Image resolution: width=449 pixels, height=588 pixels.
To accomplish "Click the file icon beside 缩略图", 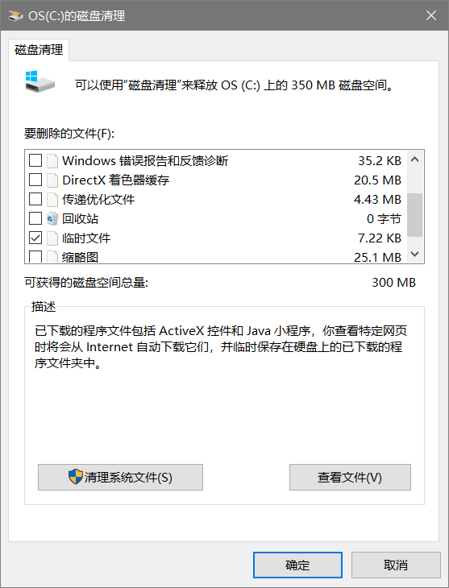I will [x=52, y=256].
